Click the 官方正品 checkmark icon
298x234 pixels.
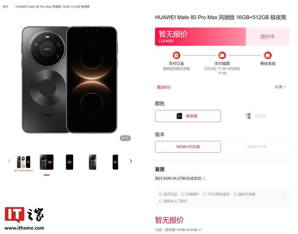[x=160, y=194]
